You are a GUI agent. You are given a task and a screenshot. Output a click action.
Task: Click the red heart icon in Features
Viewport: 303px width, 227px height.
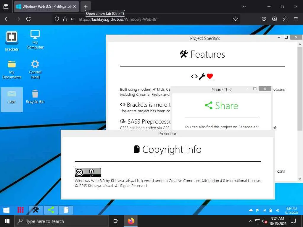point(210,76)
